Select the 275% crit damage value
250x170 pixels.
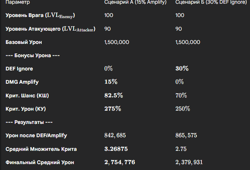[113, 109]
